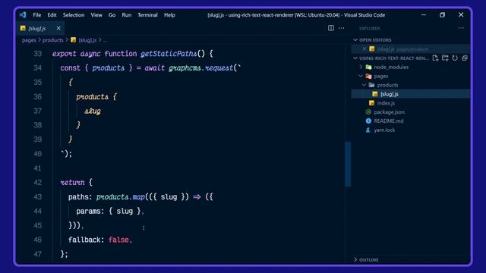
Task: Click the products folder icon
Action: [371, 85]
